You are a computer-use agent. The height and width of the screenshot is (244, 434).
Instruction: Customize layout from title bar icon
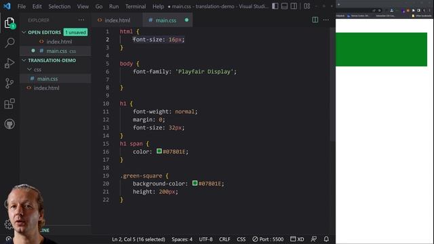[x=307, y=6]
